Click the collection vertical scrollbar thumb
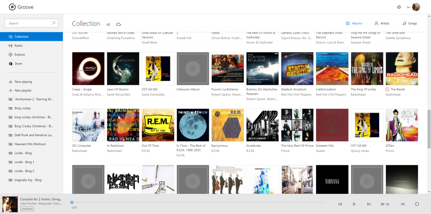The width and height of the screenshot is (431, 214). pos(429,129)
